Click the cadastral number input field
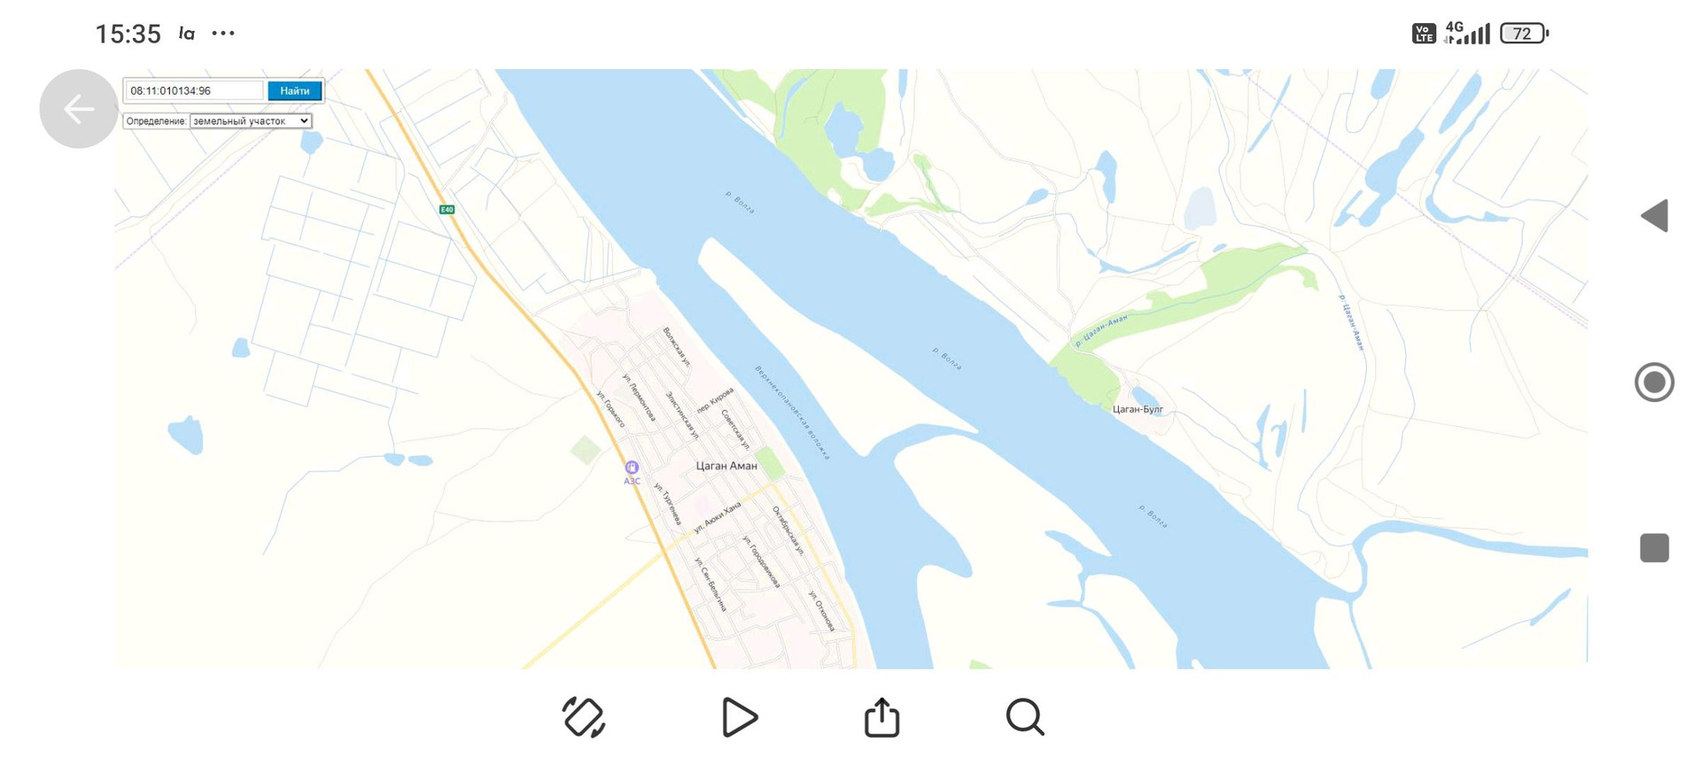The width and height of the screenshot is (1701, 765). [195, 91]
